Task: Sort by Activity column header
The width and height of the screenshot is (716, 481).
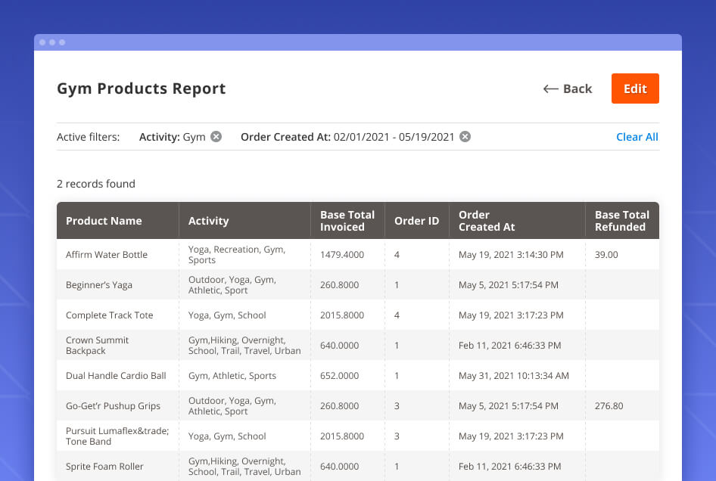Action: (208, 221)
